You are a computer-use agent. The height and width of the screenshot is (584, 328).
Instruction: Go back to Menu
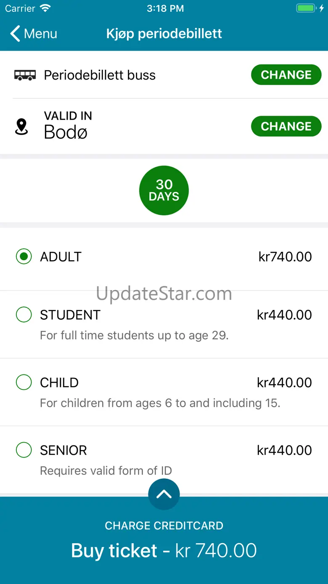click(34, 34)
